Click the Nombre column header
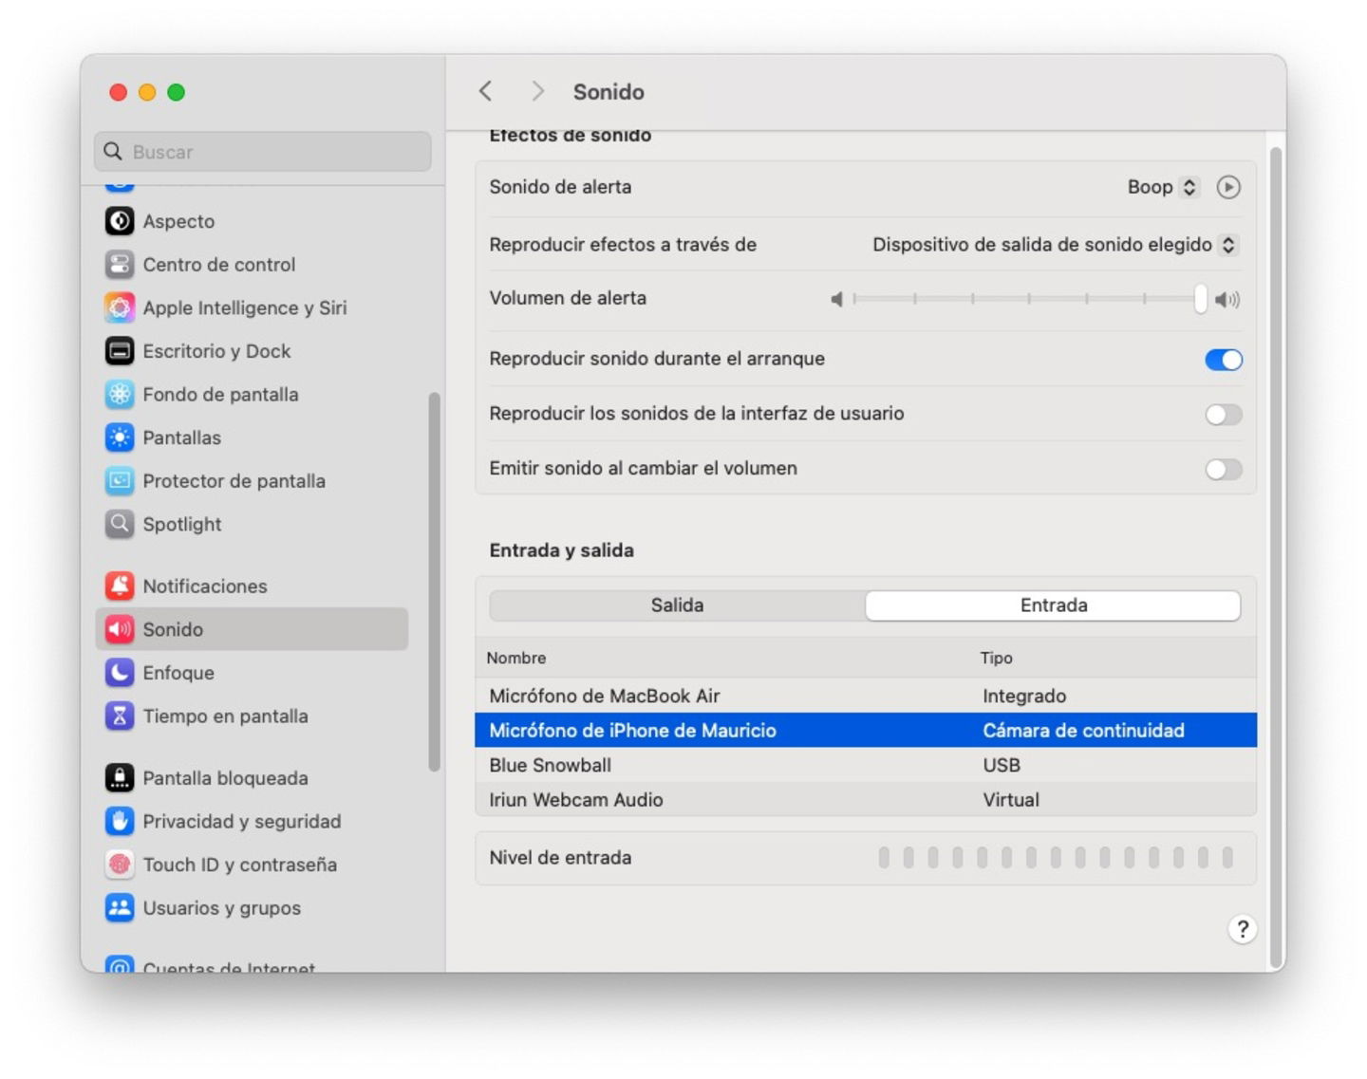The height and width of the screenshot is (1079, 1367). [x=516, y=658]
